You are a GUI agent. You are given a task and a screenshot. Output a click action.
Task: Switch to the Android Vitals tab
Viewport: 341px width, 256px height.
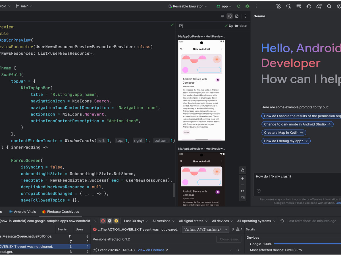22,212
